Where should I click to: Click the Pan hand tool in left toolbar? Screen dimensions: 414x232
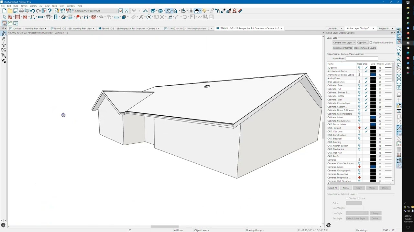pos(4,39)
